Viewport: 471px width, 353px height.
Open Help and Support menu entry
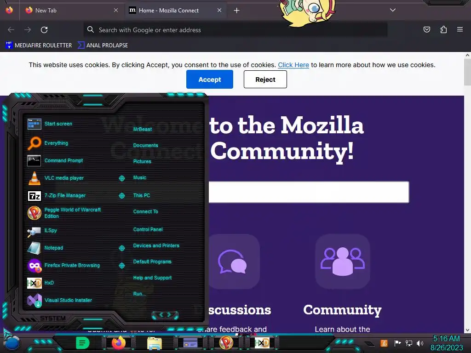pos(152,278)
